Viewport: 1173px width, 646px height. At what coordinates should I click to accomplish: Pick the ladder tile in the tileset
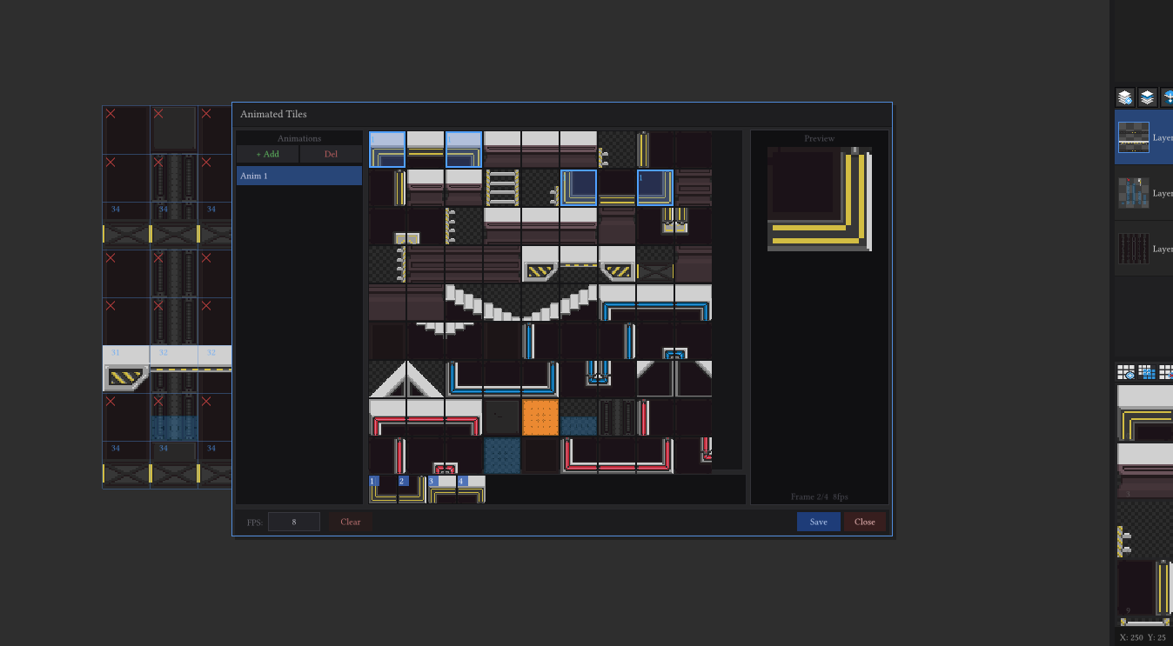pos(502,188)
